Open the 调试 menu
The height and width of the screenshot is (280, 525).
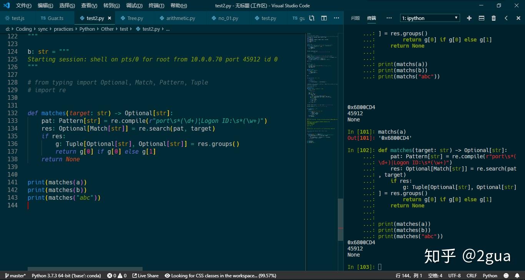[x=133, y=5]
